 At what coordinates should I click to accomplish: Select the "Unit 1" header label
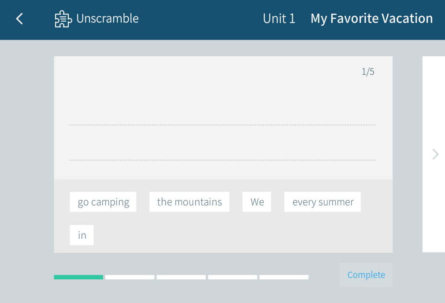279,18
